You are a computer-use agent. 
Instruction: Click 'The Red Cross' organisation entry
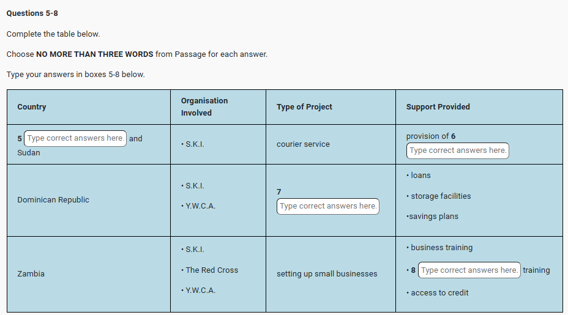(x=212, y=270)
